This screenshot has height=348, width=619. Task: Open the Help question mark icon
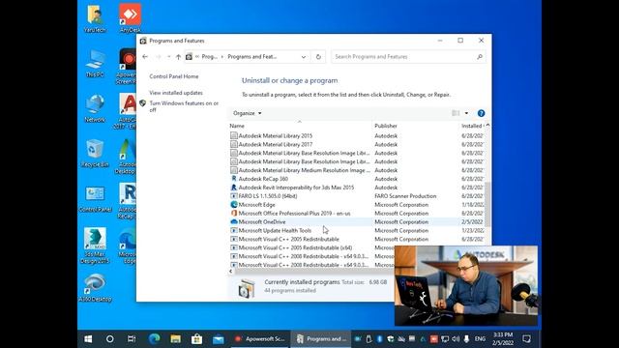point(481,113)
